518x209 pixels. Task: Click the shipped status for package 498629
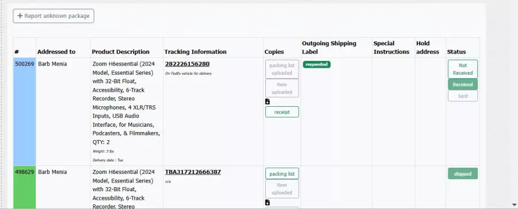463,174
